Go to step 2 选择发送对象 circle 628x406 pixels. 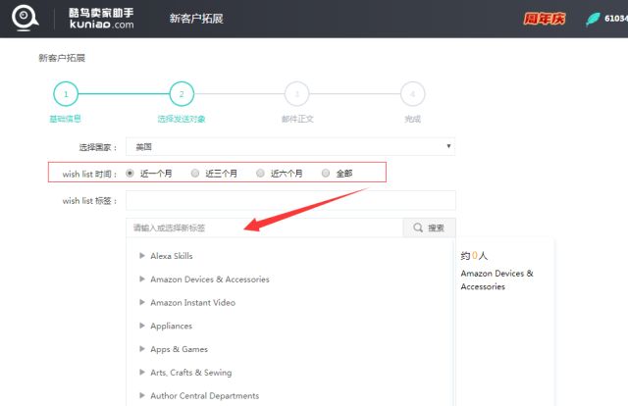click(x=182, y=94)
